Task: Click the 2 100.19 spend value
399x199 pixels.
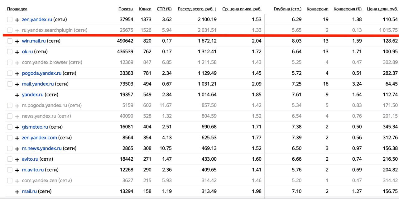Action: 207,19
